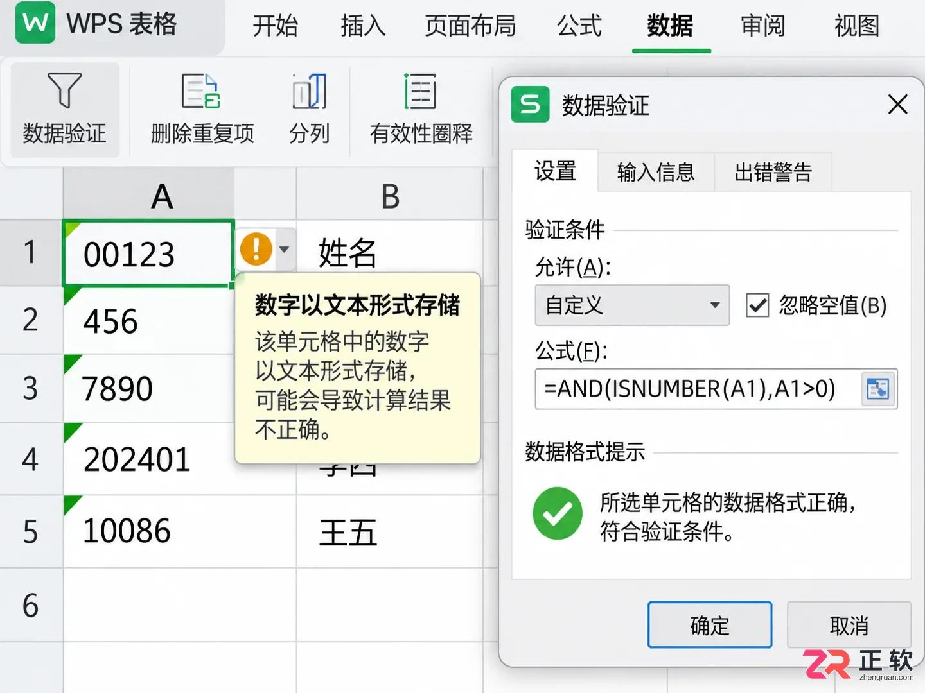This screenshot has width=925, height=693.
Task: Open the 审阅 ribbon tab
Action: [x=763, y=26]
